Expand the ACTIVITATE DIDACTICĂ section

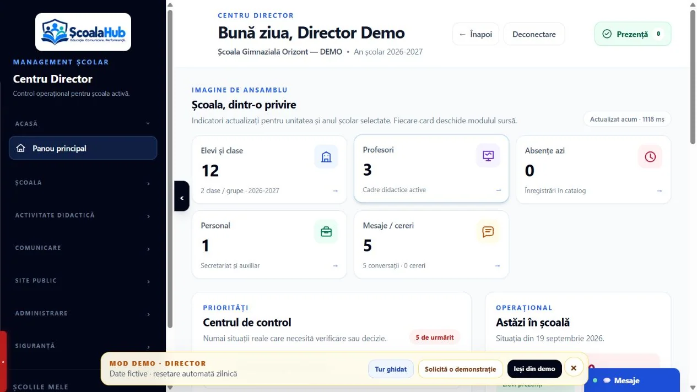pyautogui.click(x=83, y=215)
